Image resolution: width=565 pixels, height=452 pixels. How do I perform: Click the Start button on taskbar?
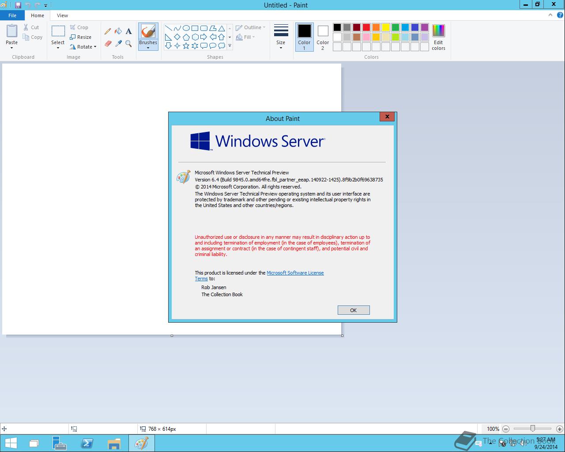(x=11, y=443)
